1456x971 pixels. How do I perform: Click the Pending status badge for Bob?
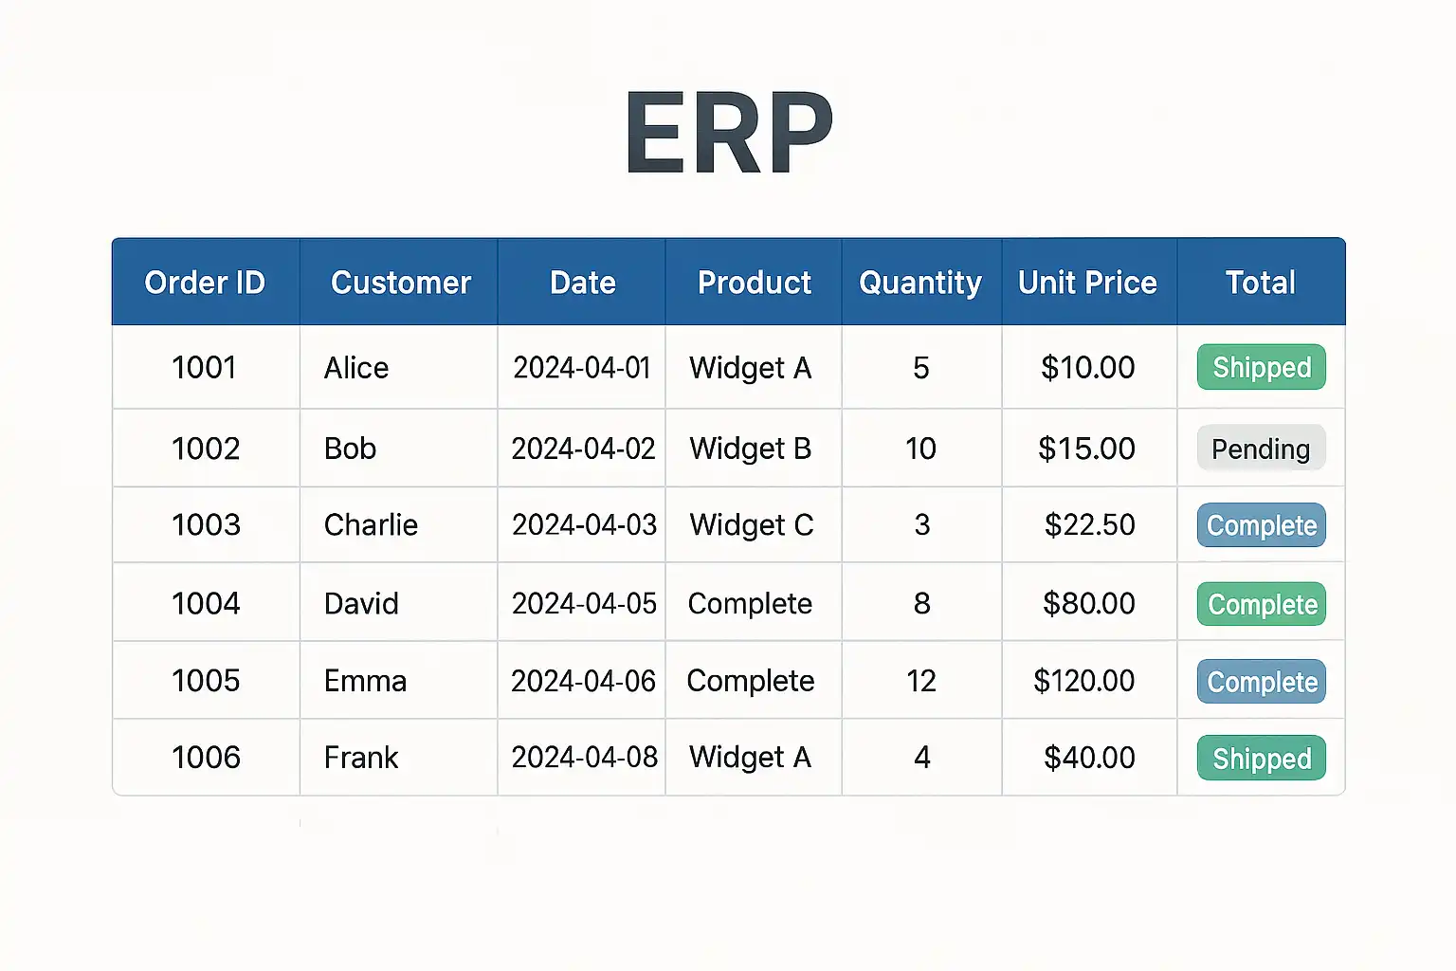click(x=1261, y=449)
